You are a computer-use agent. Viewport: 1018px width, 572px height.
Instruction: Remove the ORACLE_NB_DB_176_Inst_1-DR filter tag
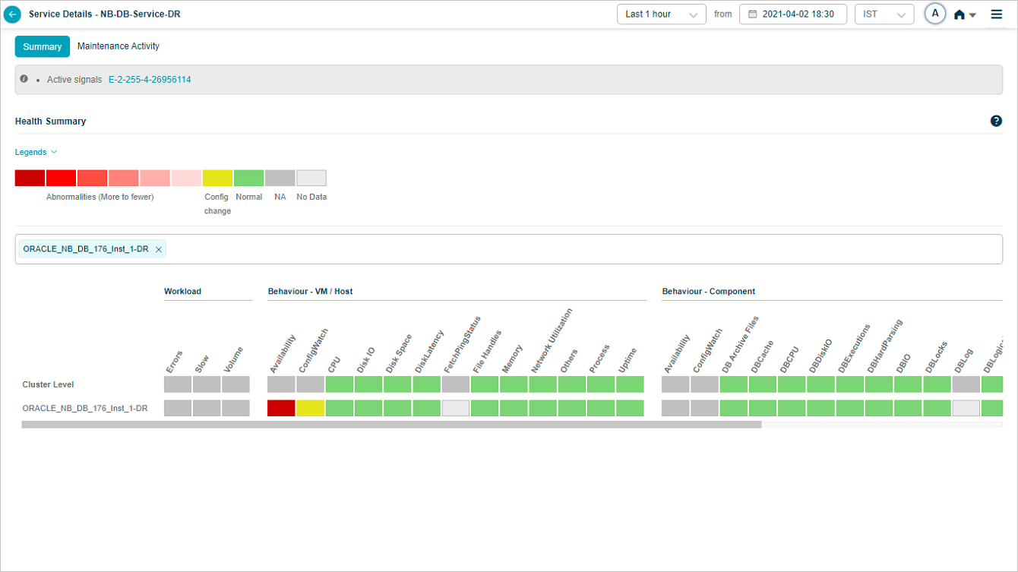point(159,249)
